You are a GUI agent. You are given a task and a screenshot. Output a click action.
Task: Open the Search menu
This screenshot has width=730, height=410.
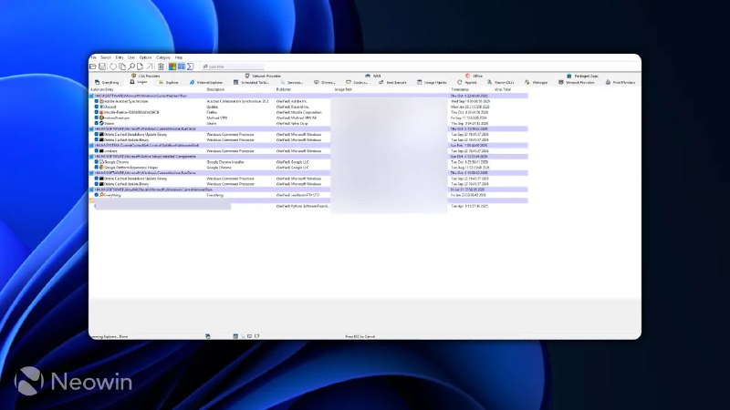(x=106, y=57)
